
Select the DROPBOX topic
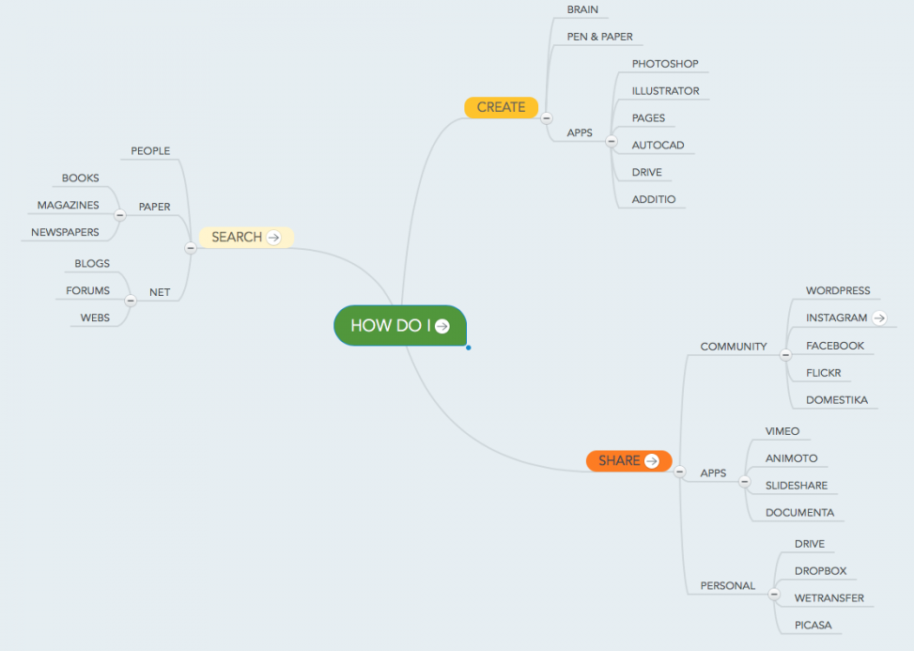[x=820, y=571]
